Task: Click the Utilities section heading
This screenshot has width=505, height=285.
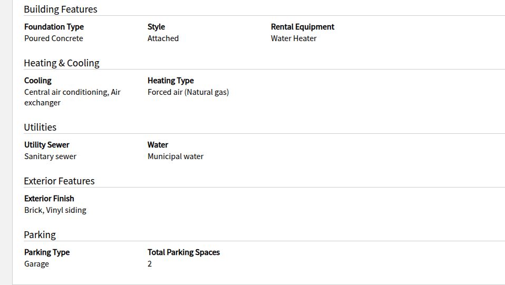Action: point(40,127)
